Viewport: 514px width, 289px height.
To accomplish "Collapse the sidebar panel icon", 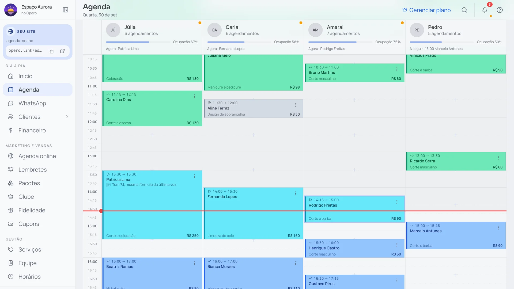I will point(66,10).
